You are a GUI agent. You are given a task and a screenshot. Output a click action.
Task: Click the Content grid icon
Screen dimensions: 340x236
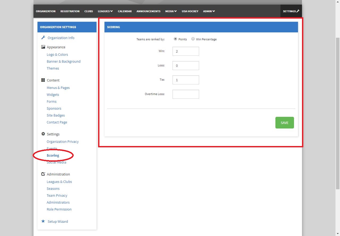tap(43, 80)
